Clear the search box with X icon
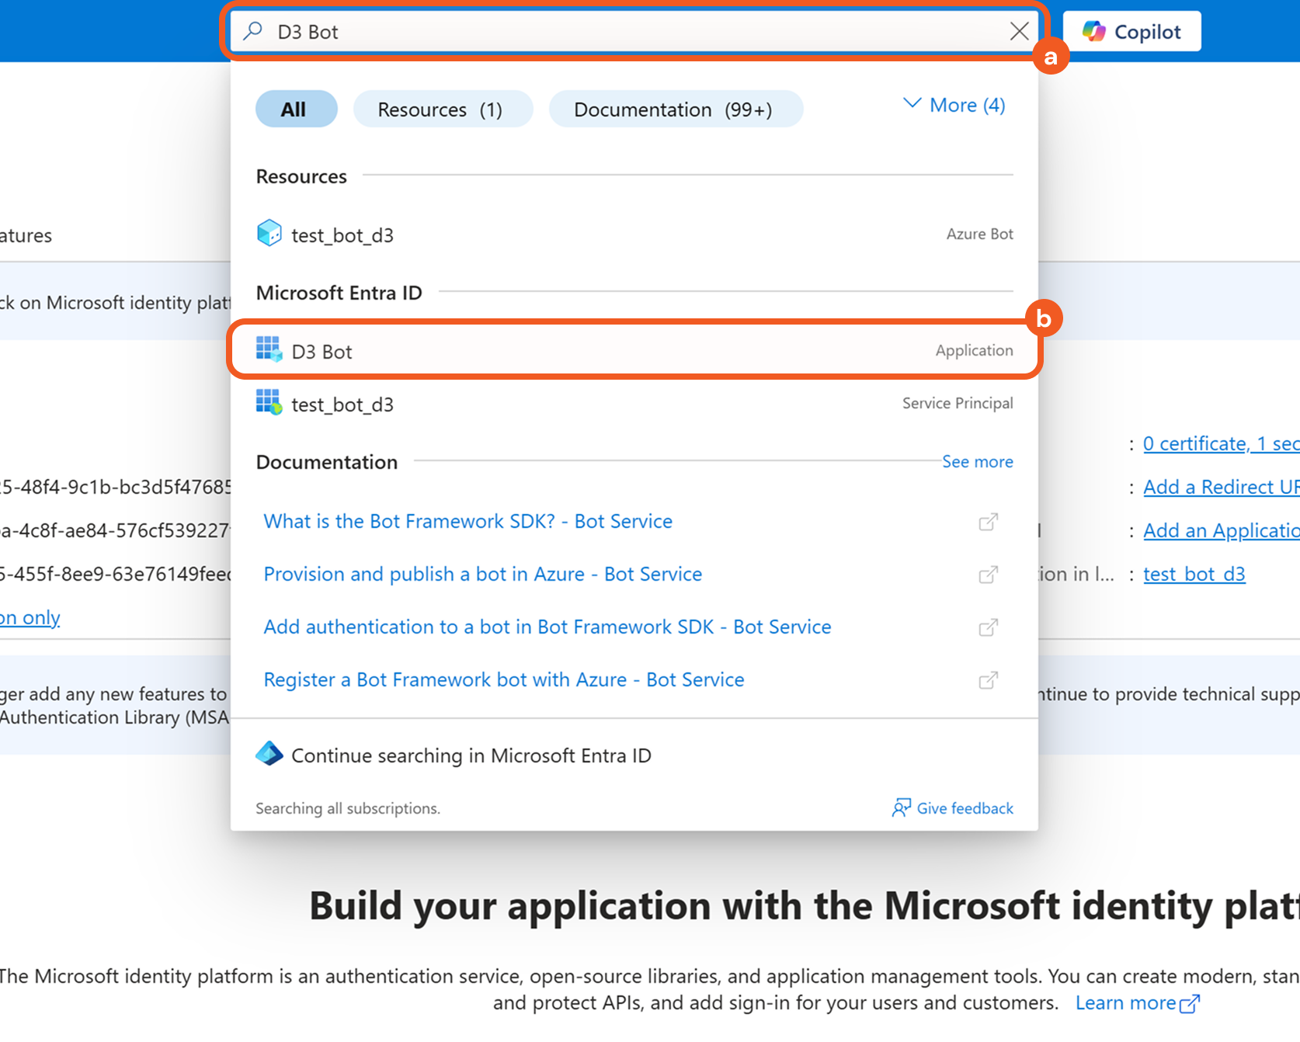 1019,31
